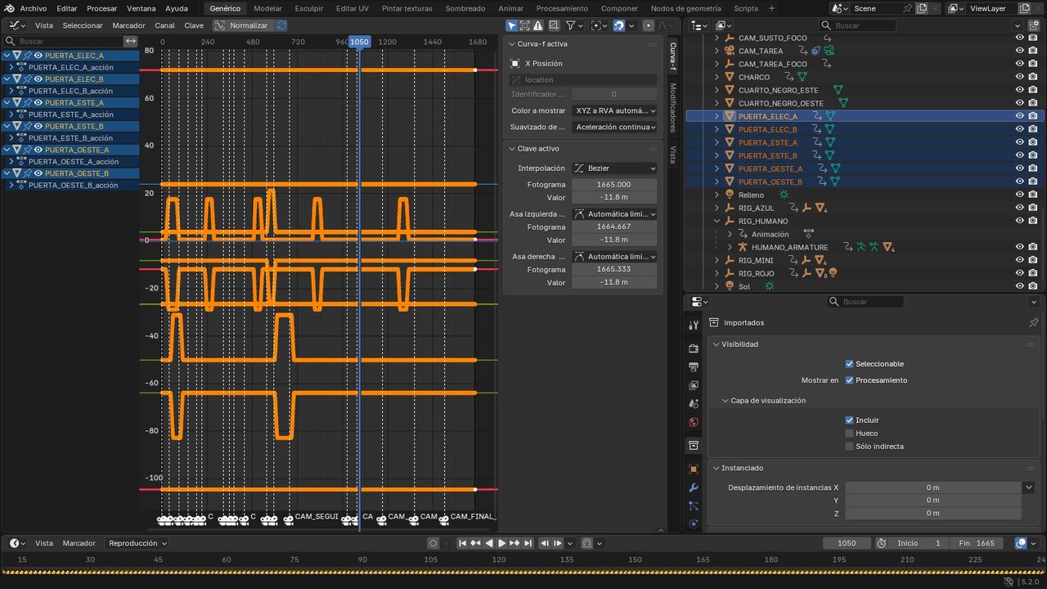Open the Particles properties tab
This screenshot has width=1047, height=589.
(694, 506)
